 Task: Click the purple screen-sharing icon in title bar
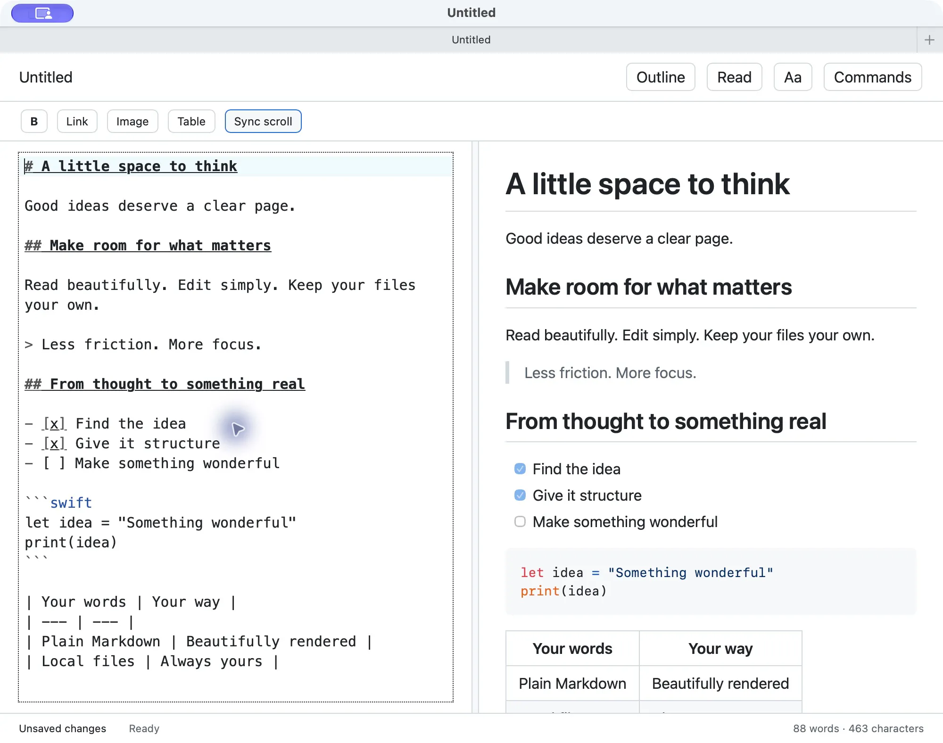(x=42, y=13)
